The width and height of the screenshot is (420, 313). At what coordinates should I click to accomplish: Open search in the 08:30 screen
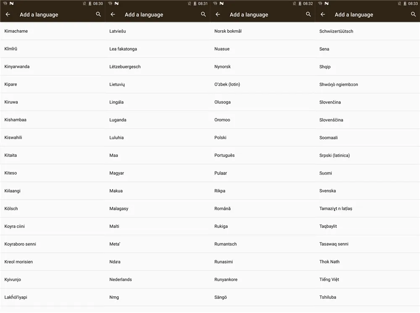coord(98,14)
